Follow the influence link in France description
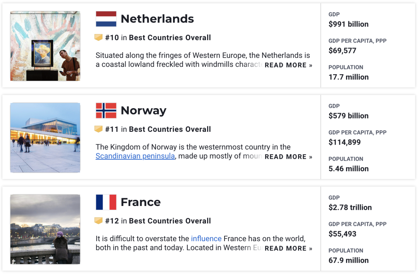 (x=206, y=238)
